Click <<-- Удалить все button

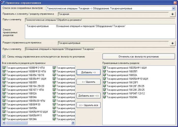[x=88, y=105]
